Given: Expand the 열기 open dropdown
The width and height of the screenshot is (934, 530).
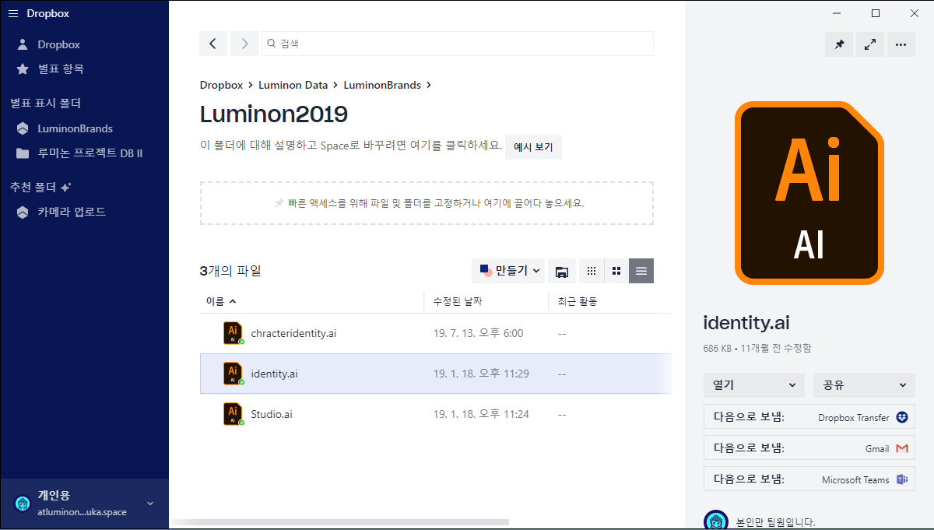Looking at the screenshot, I should [753, 384].
